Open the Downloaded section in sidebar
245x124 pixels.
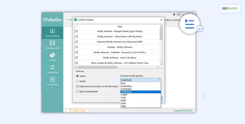(52, 45)
